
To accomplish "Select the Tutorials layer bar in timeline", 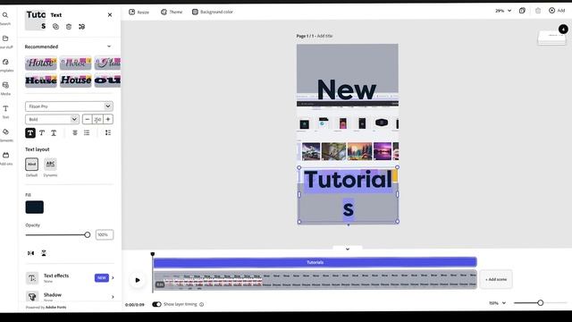I will pyautogui.click(x=315, y=262).
